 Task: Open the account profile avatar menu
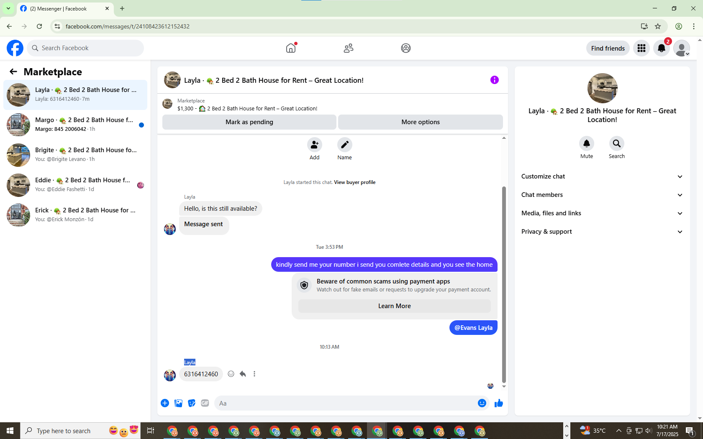682,48
